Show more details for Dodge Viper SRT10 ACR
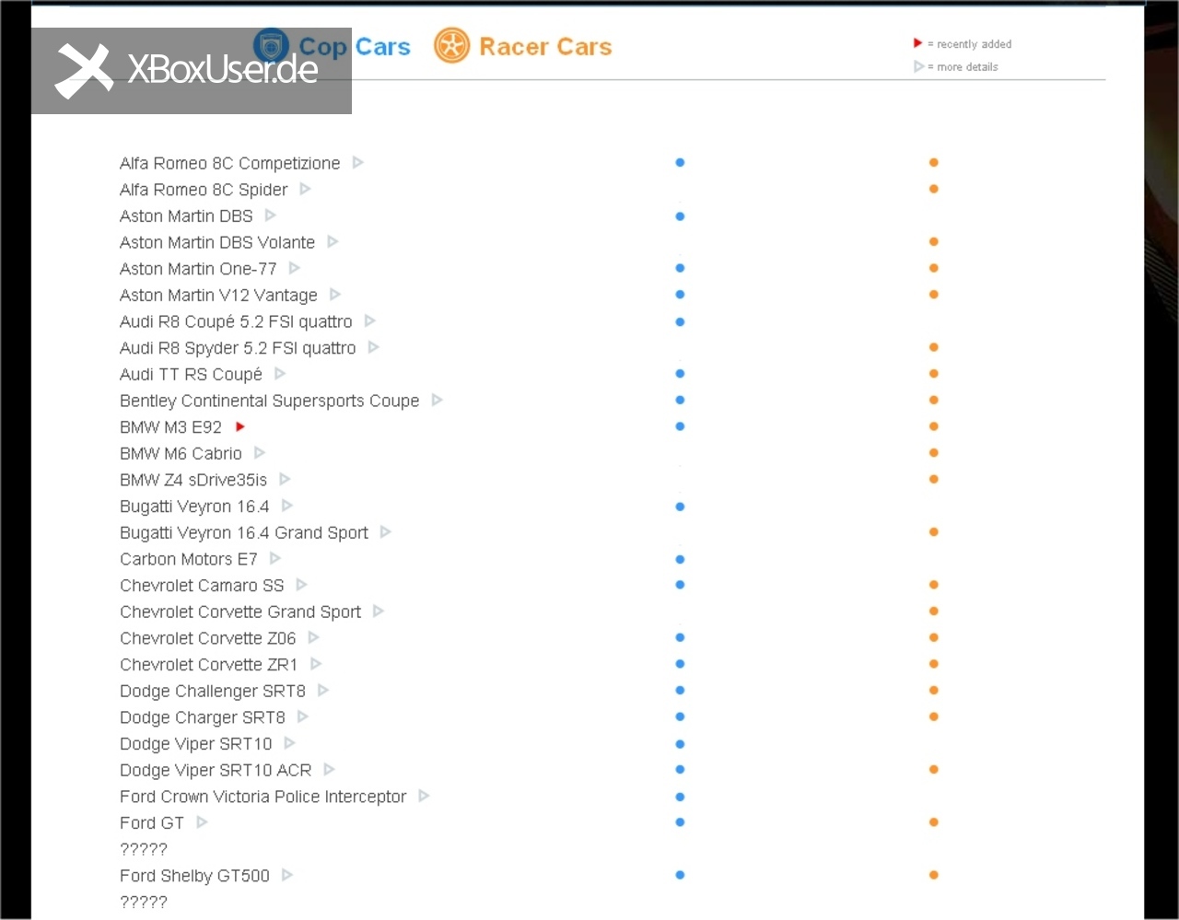Image resolution: width=1179 pixels, height=920 pixels. (329, 770)
